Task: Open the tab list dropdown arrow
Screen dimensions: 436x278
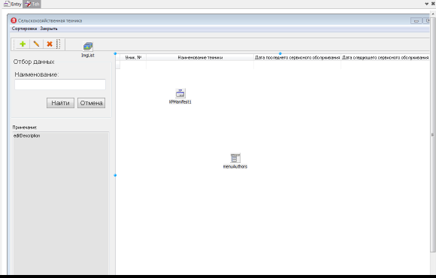Action: (x=426, y=4)
